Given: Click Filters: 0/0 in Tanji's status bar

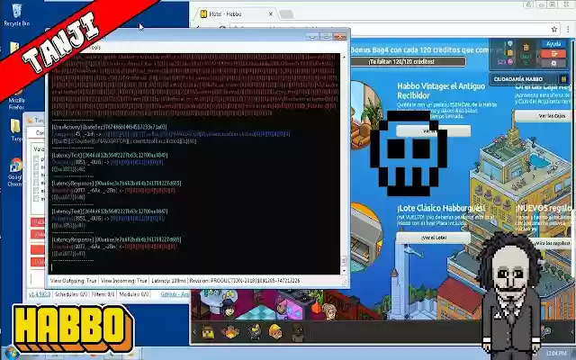Looking at the screenshot, I should 103,294.
